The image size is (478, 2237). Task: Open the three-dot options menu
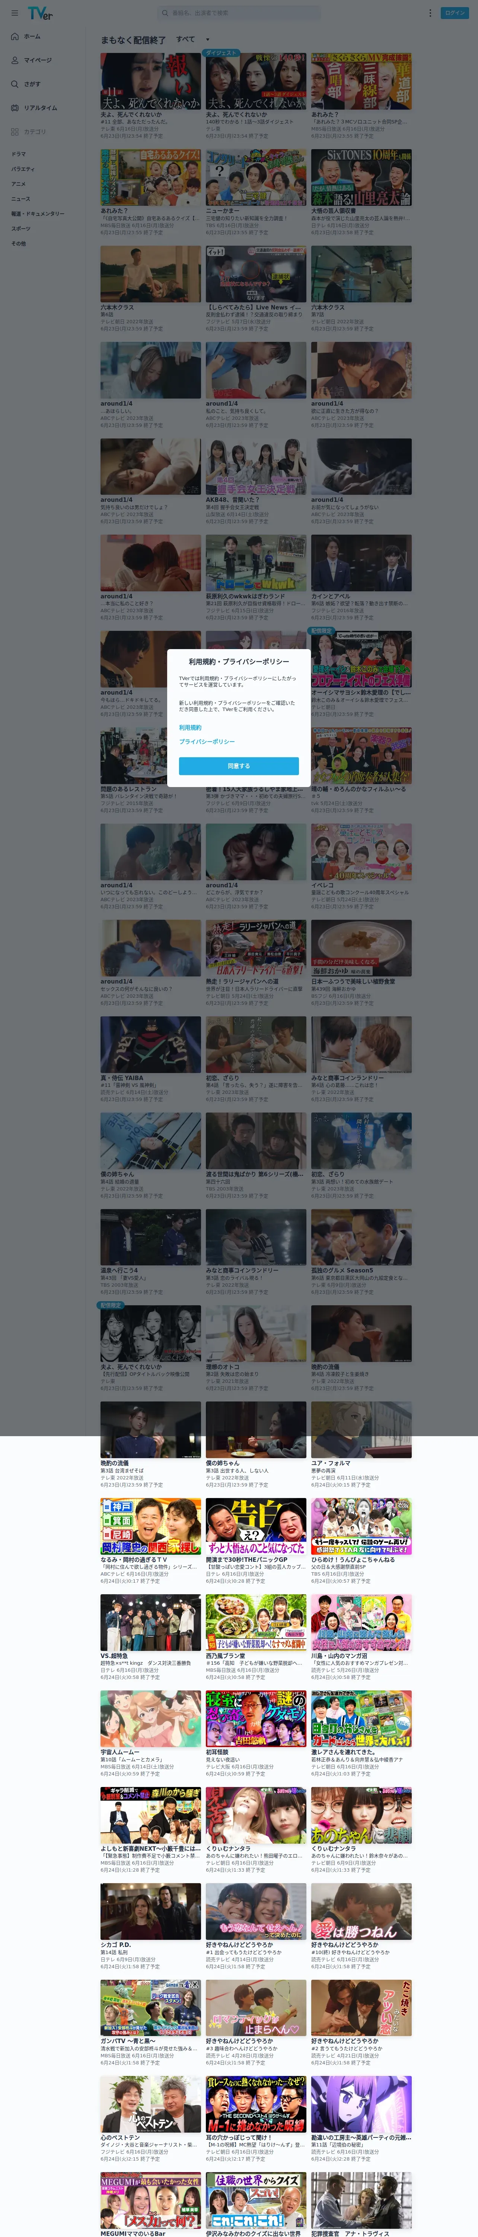pos(430,13)
